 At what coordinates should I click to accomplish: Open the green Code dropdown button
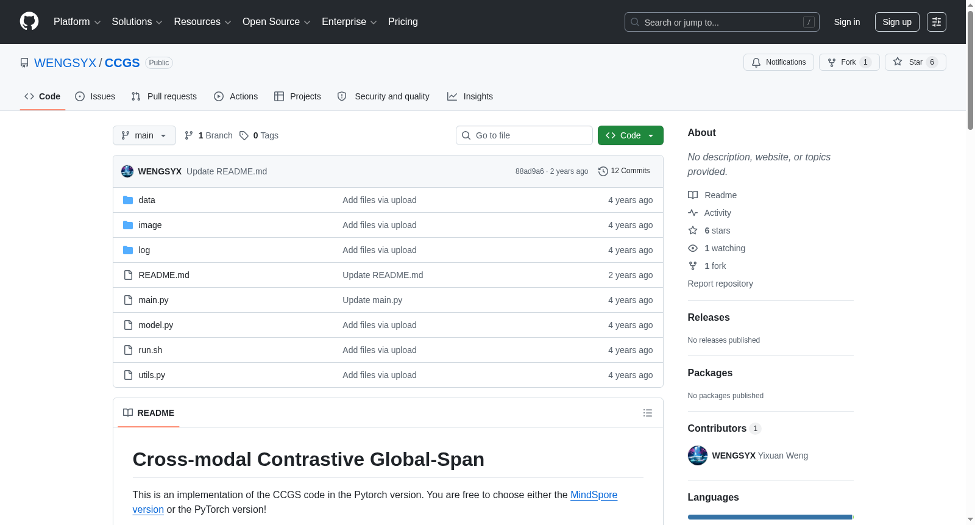coord(631,135)
